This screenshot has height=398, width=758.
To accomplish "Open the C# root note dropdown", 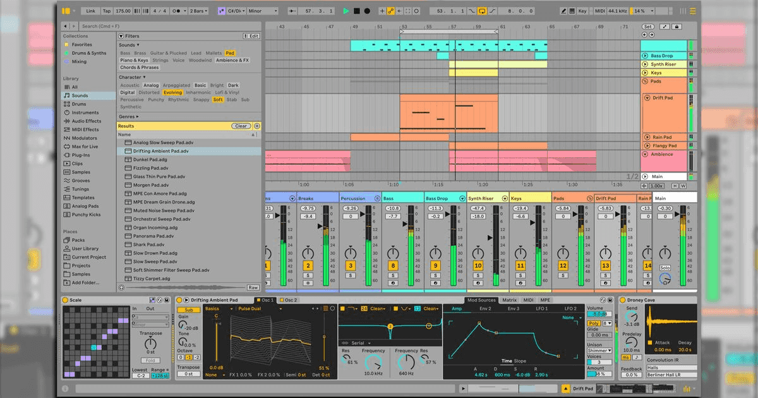I will pyautogui.click(x=237, y=11).
